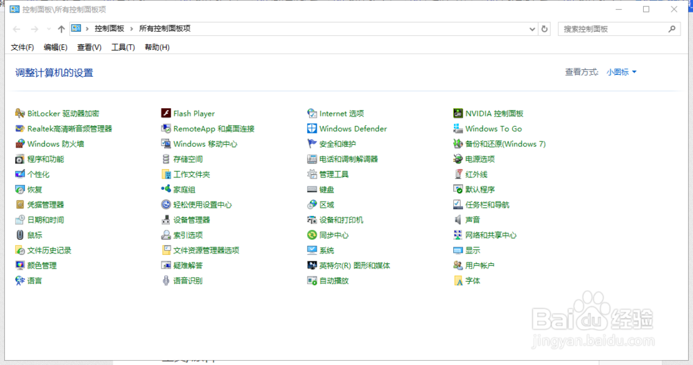Viewport: 693px width, 365px height.
Task: Expand the chevron after 控制面板 breadcrumb
Action: (x=131, y=28)
